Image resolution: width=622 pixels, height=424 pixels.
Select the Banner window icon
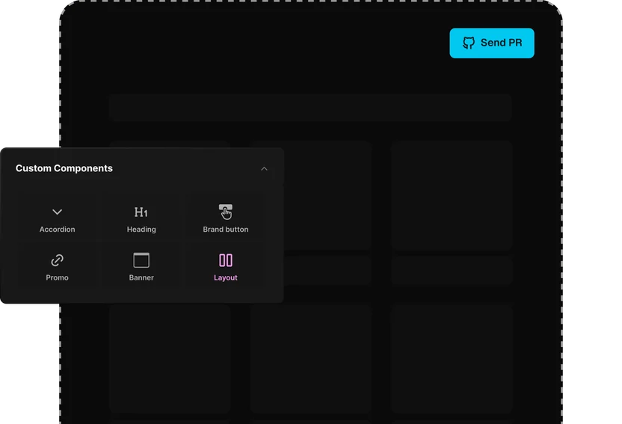click(141, 260)
